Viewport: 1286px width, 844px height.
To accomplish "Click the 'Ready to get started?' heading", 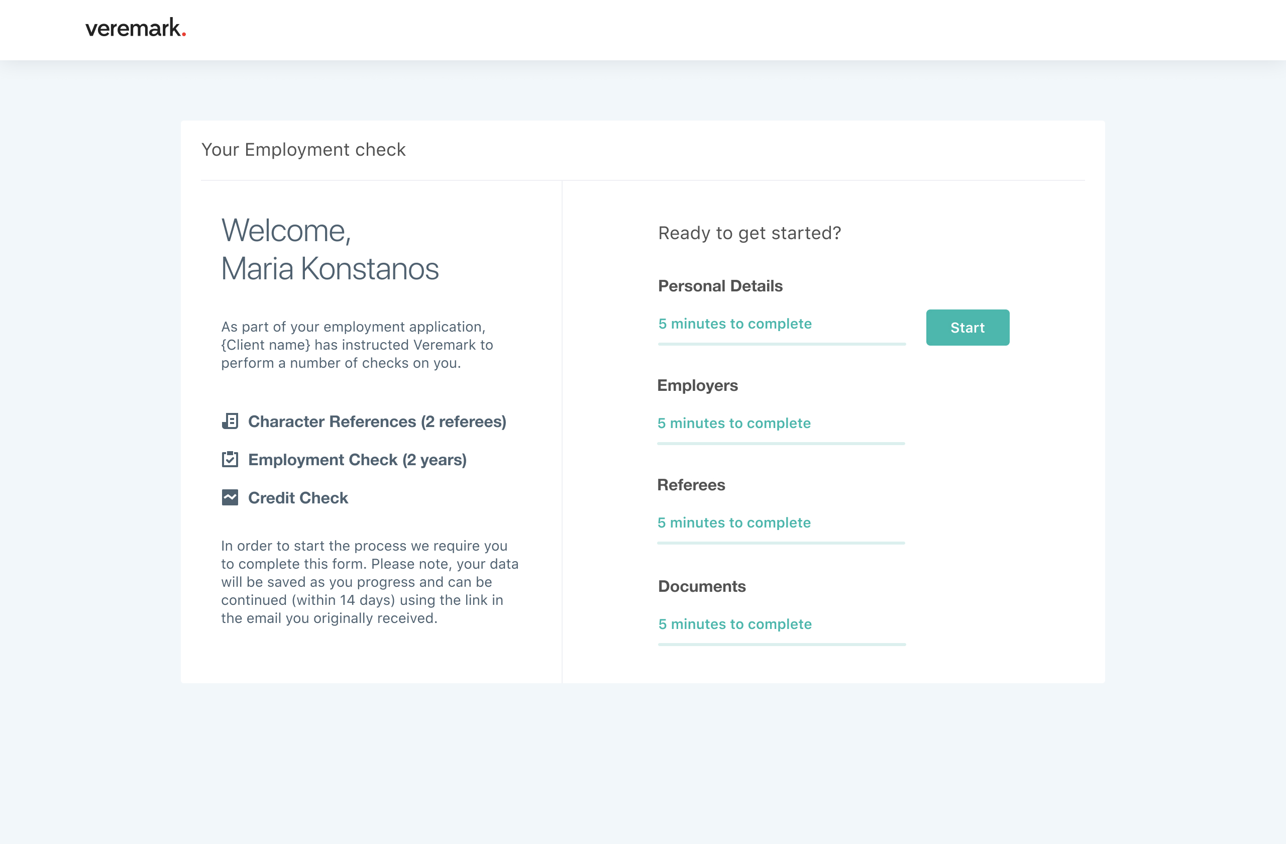I will click(749, 233).
